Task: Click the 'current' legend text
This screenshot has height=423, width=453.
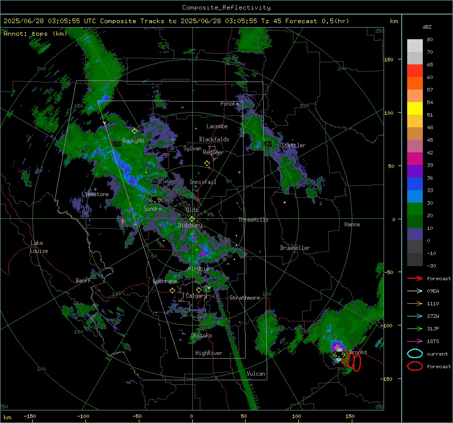Action: 437,354
